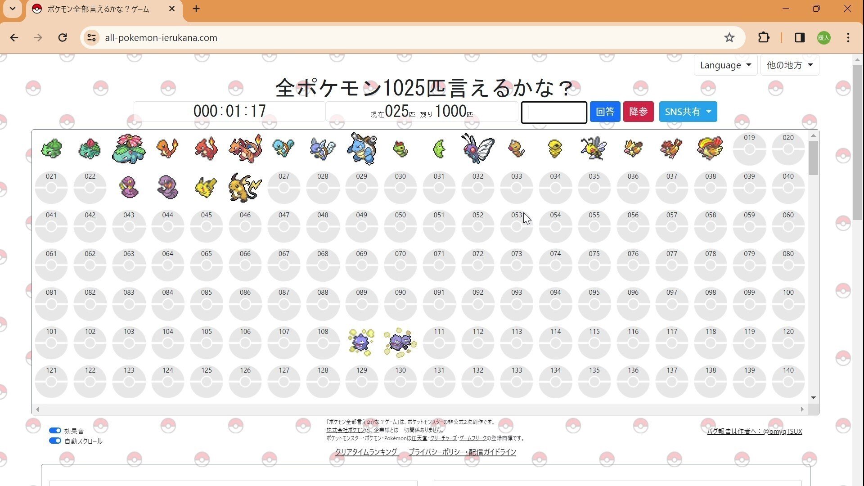Click the Butterfree sprite
This screenshot has height=486, width=864.
pyautogui.click(x=477, y=148)
